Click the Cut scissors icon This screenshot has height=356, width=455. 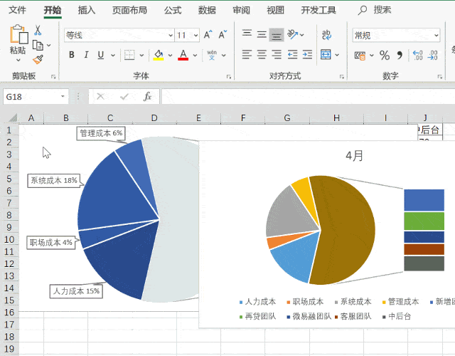(38, 30)
